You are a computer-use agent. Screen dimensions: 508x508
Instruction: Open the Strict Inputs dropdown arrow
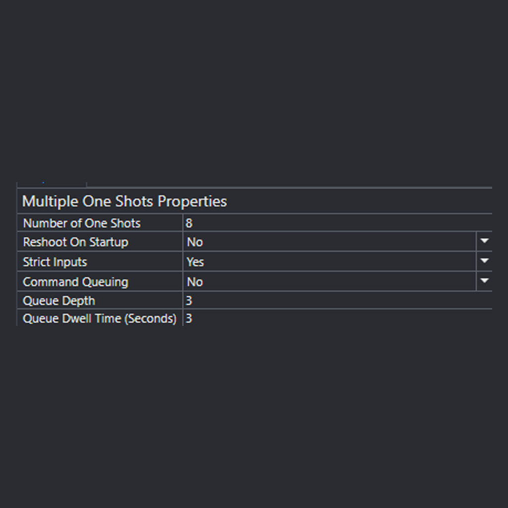[484, 261]
